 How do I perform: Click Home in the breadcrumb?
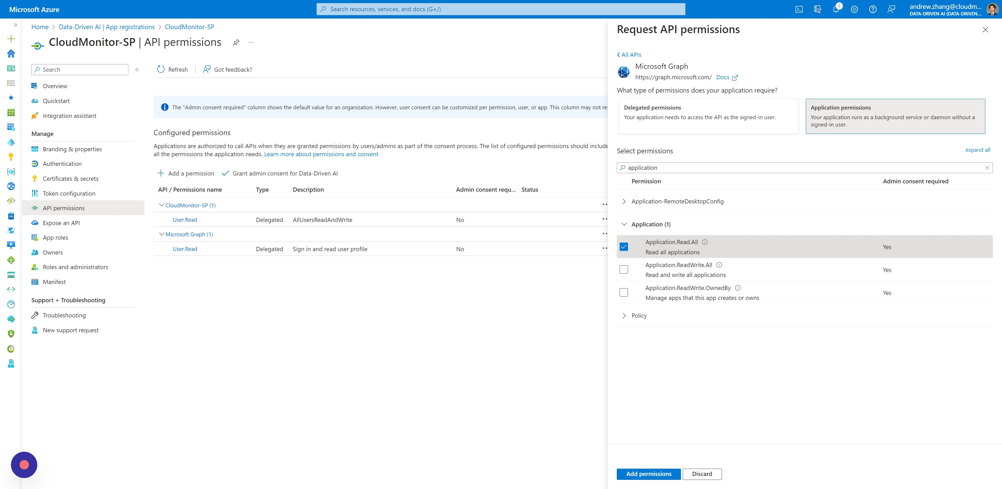[40, 27]
